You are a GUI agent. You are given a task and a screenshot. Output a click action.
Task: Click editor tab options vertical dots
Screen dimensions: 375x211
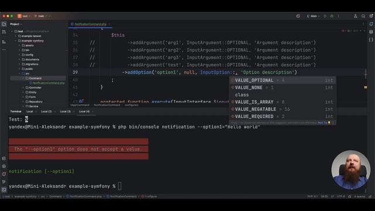pyautogui.click(x=363, y=24)
